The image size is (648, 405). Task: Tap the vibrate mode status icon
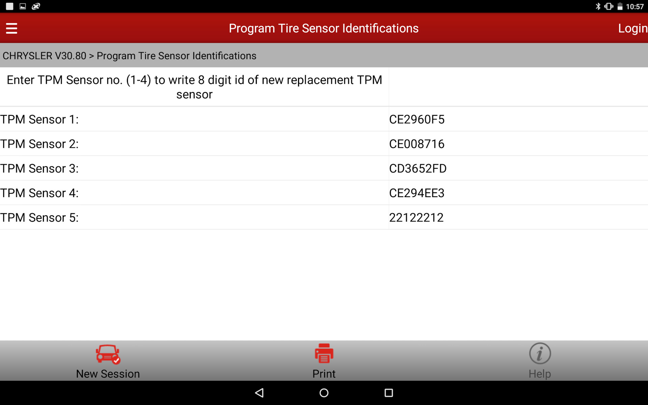tap(609, 6)
